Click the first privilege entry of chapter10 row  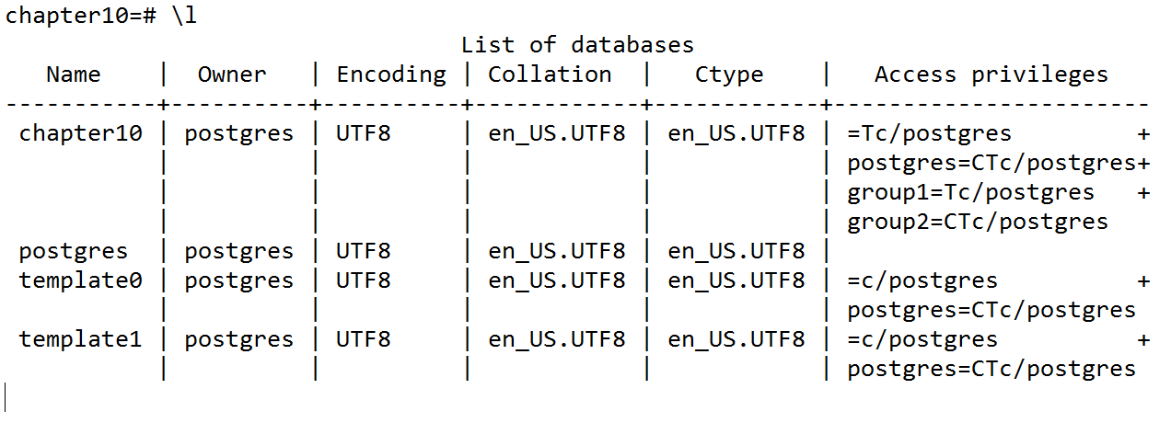(929, 133)
